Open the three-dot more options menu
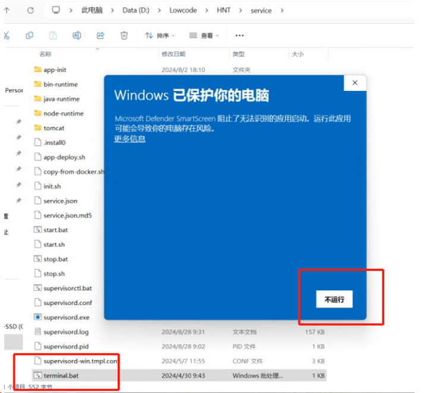The image size is (427, 393). [240, 36]
